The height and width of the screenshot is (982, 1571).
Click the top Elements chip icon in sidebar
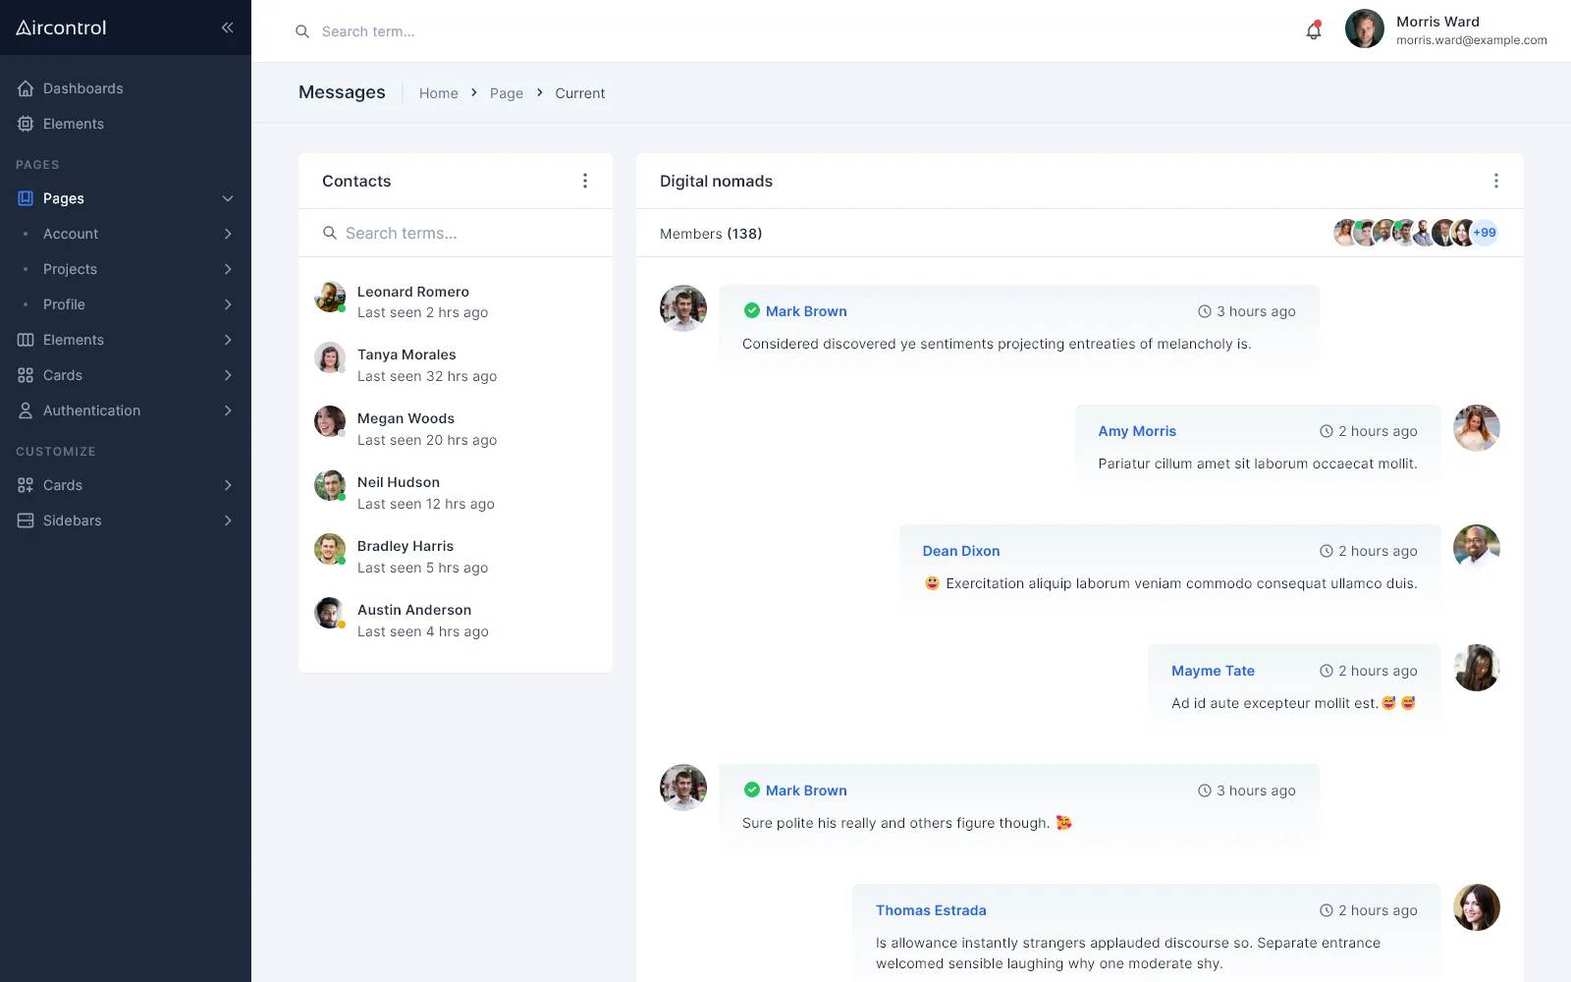26,124
